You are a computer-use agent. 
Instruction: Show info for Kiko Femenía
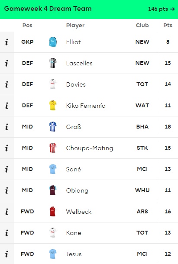coord(6,106)
